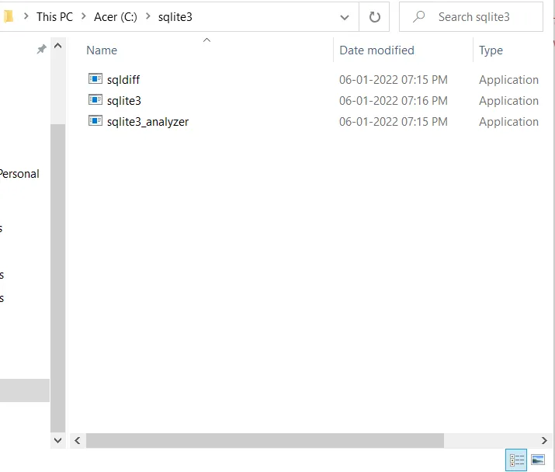Select highlighted item in navigation pane
Image resolution: width=555 pixels, height=472 pixels.
[x=25, y=390]
